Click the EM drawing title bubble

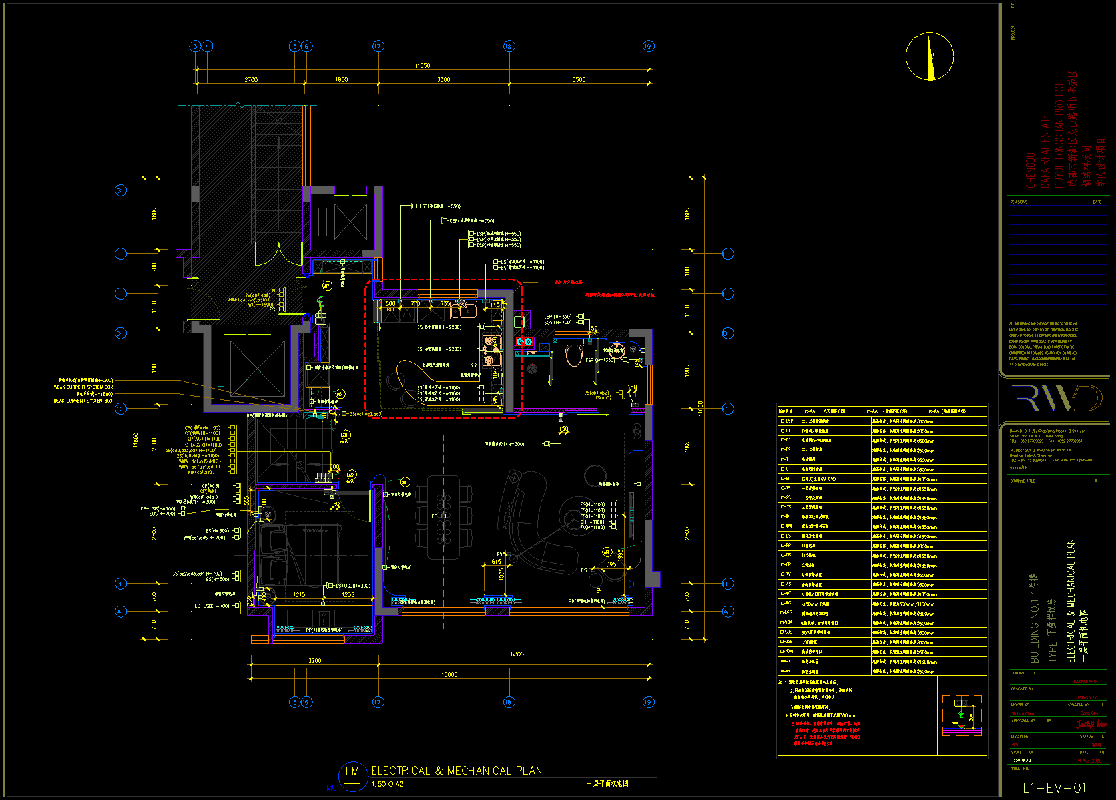(352, 776)
